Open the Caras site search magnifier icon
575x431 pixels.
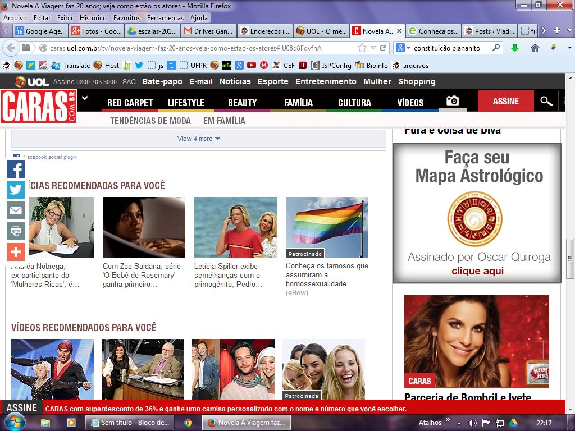point(546,101)
